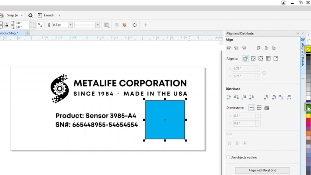Open the line style dropdown

98,25
